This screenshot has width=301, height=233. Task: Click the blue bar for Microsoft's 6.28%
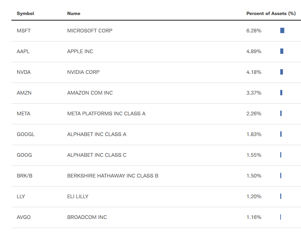[x=282, y=31]
